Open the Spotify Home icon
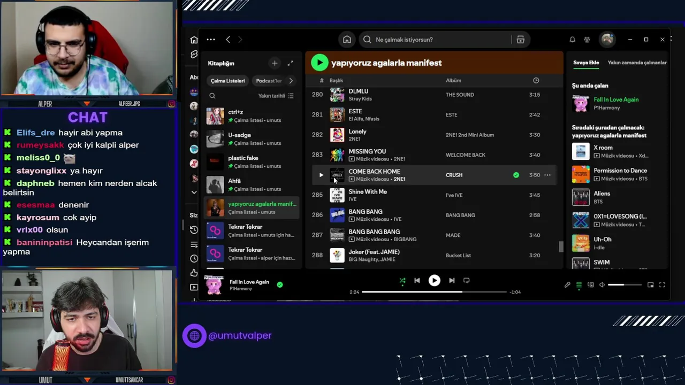 (x=347, y=40)
